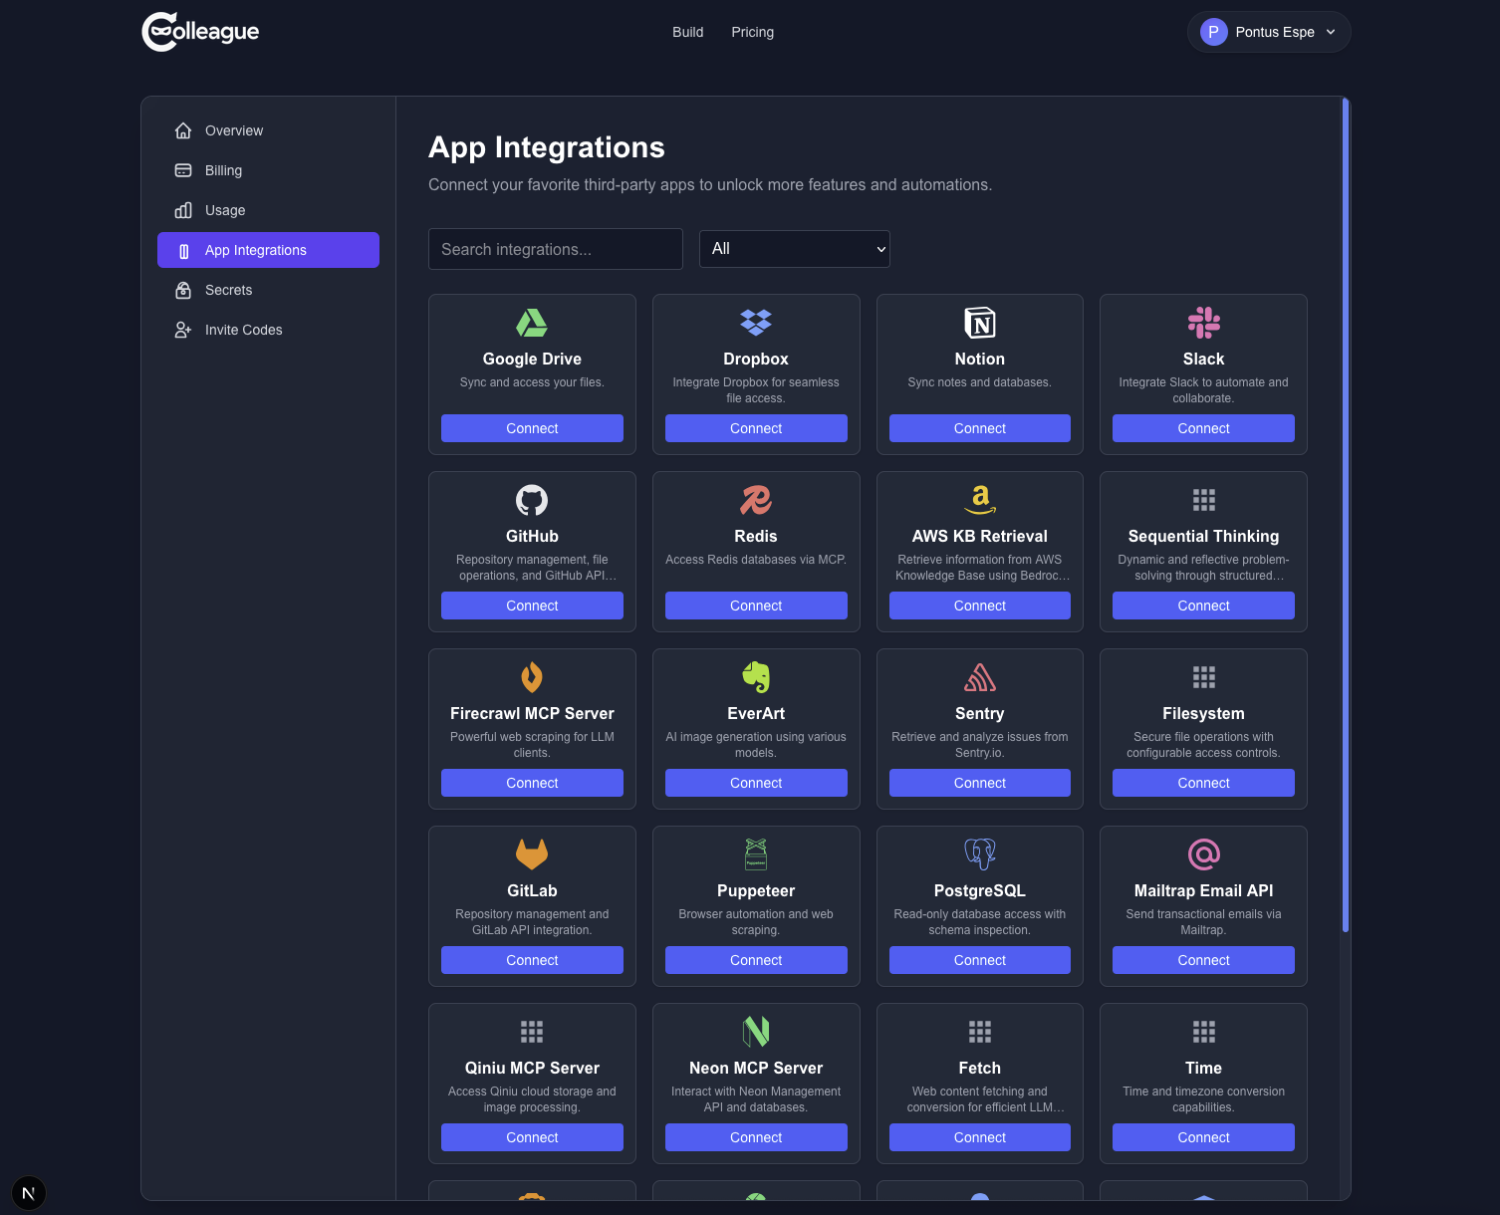The height and width of the screenshot is (1215, 1500).
Task: Click the Usage bar chart icon
Action: click(183, 210)
